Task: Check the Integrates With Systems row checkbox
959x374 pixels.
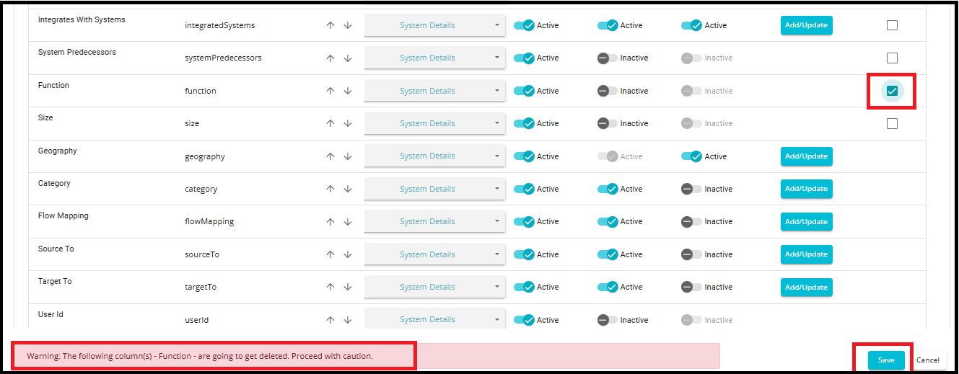Action: coord(892,25)
